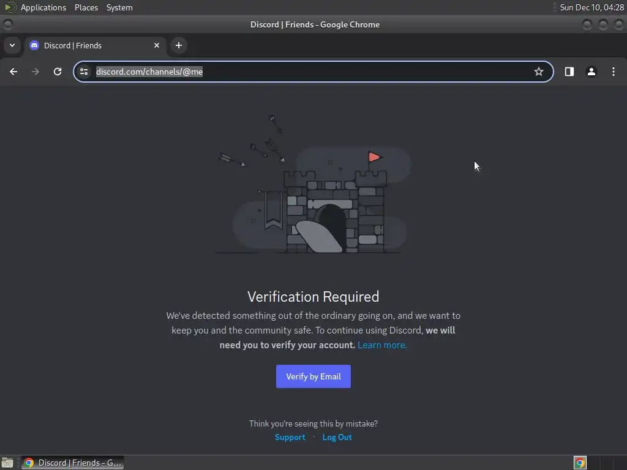Click the address bar URL field

[x=313, y=72]
